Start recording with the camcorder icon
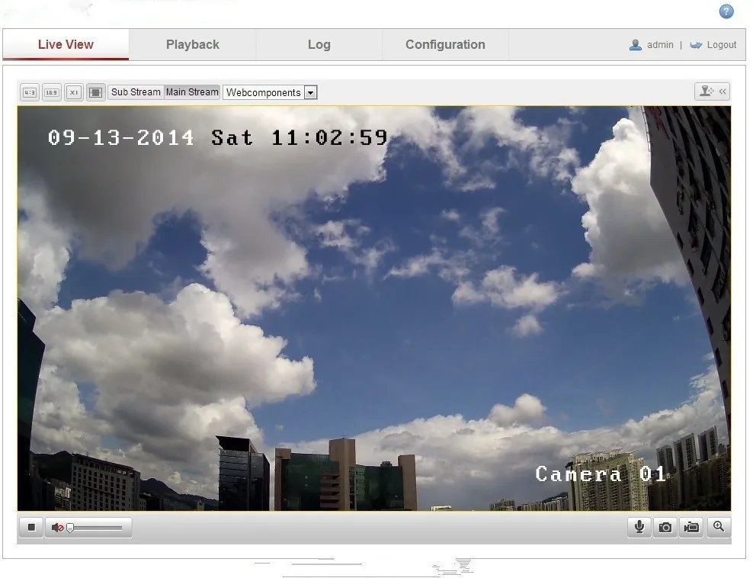Image resolution: width=753 pixels, height=578 pixels. (x=691, y=527)
